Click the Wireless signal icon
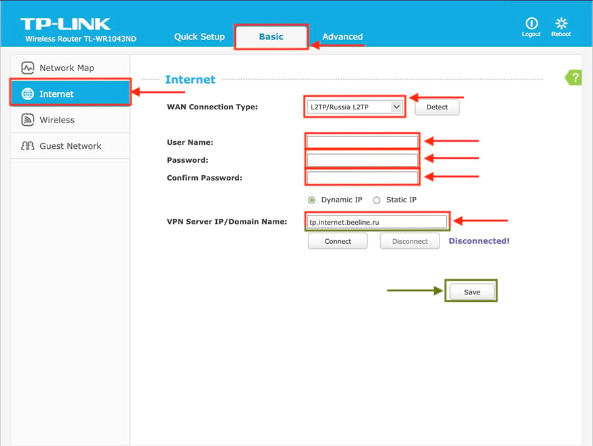593x446 pixels. click(28, 120)
